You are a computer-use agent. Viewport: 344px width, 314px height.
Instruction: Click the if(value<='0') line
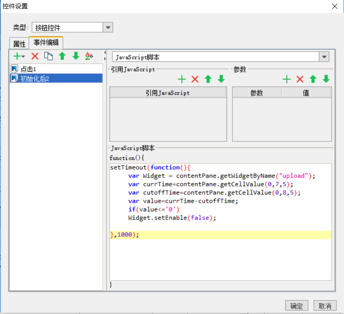click(154, 209)
